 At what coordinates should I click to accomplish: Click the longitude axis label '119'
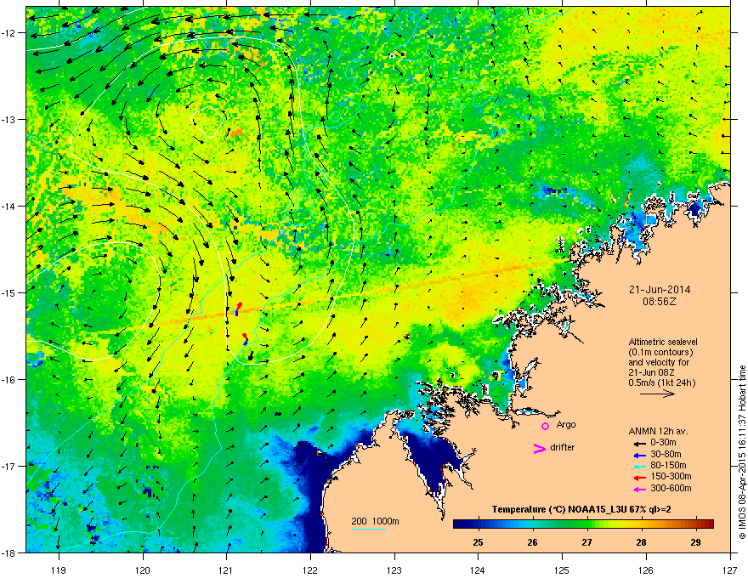pos(59,569)
